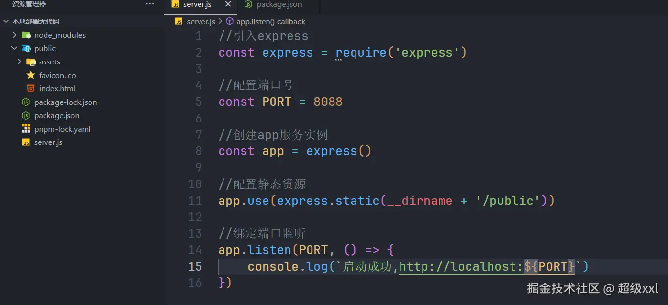The height and width of the screenshot is (305, 668).
Task: Select server.js in the file tree
Action: coord(48,142)
